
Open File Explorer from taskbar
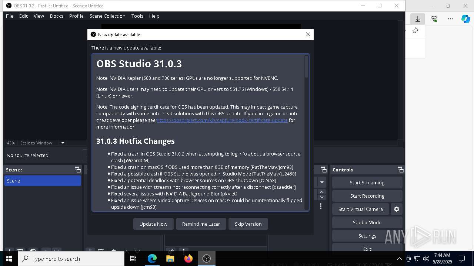coord(170,259)
